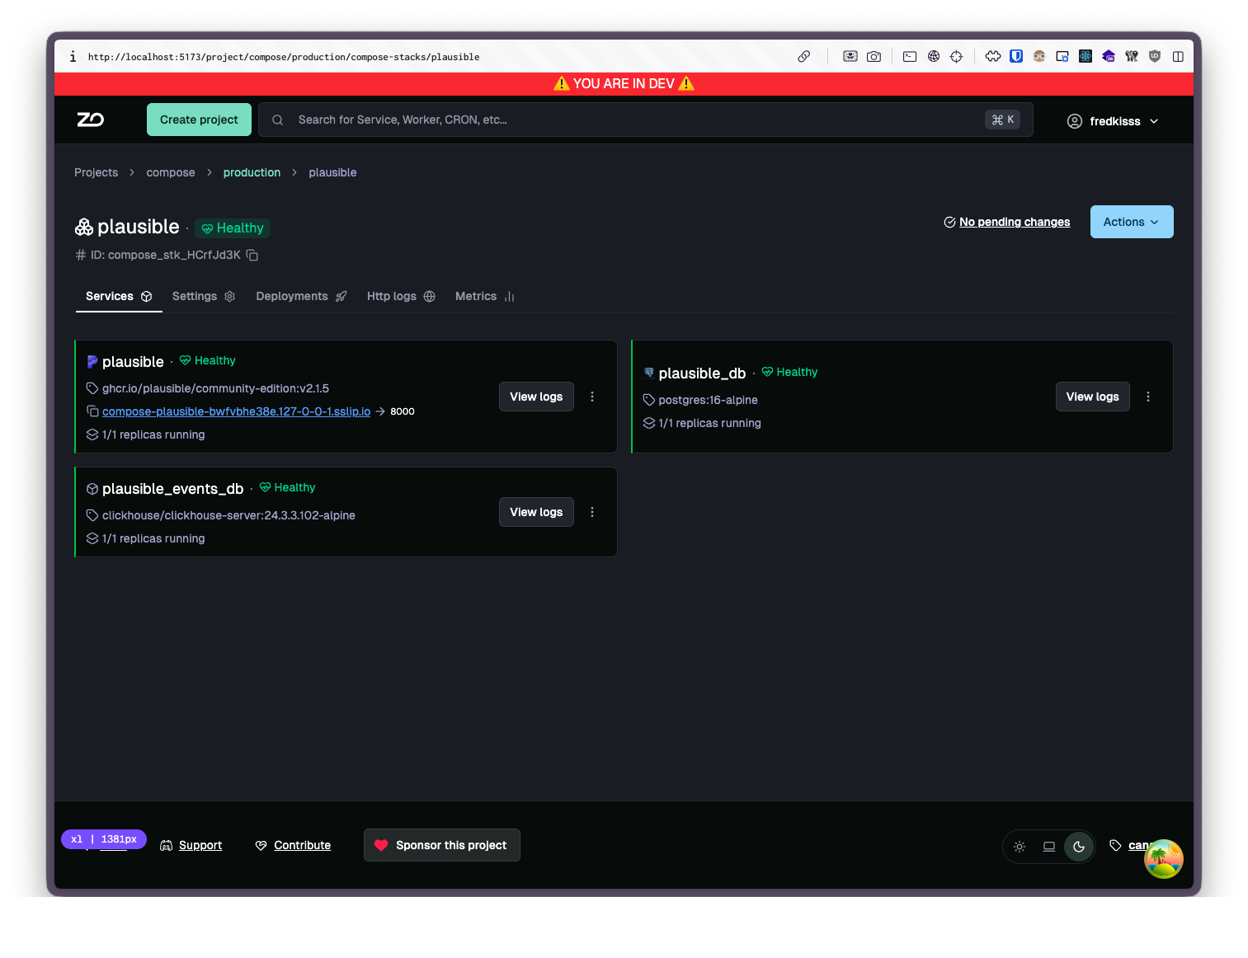Open more options for plausible_db service
The image size is (1248, 958).
pos(1148,397)
